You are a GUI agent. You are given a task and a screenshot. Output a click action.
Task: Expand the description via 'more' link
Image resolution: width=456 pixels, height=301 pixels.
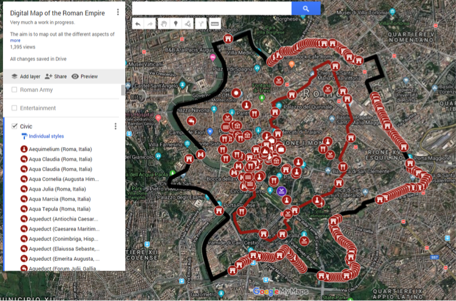point(15,40)
